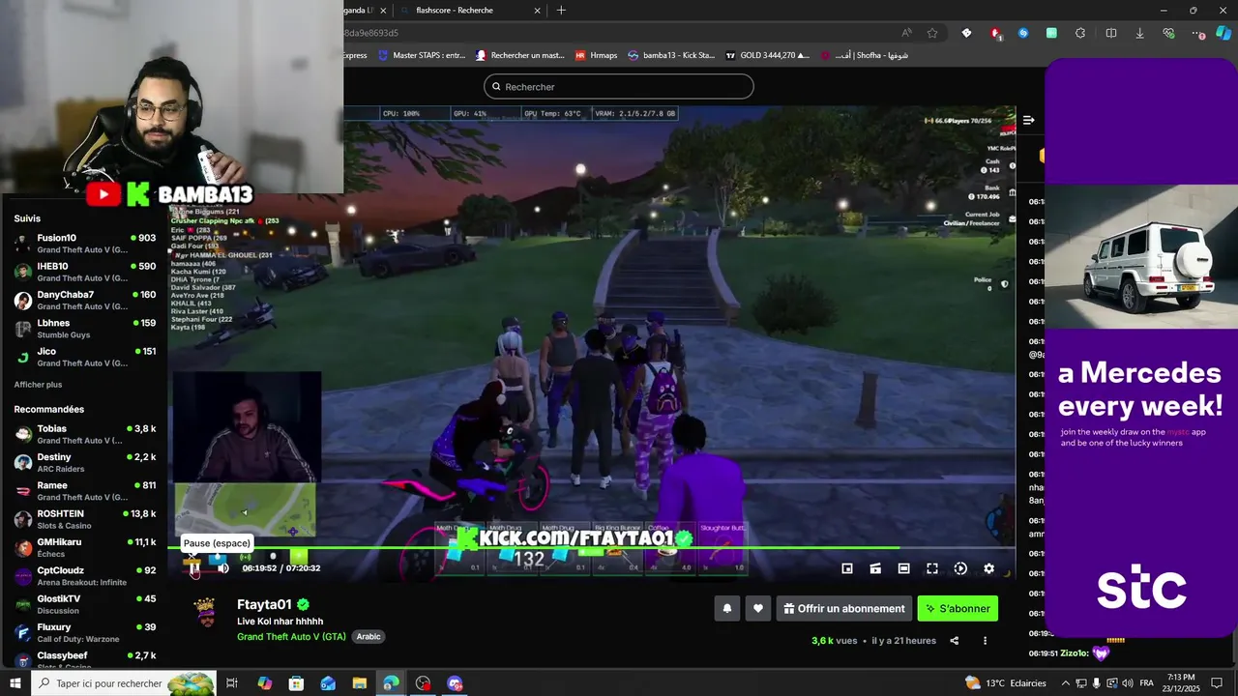The height and width of the screenshot is (696, 1238).
Task: Add this page to favorites with the star
Action: pyautogui.click(x=932, y=33)
